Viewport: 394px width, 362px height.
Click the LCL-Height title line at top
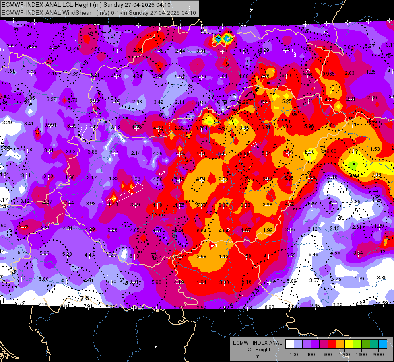coord(86,5)
